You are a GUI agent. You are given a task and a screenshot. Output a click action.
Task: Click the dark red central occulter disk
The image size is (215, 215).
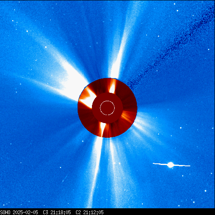pos(107,108)
